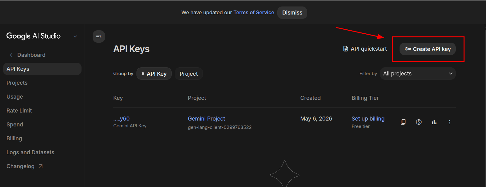Open the API Keys sidebar item
The width and height of the screenshot is (486, 187).
(x=42, y=69)
